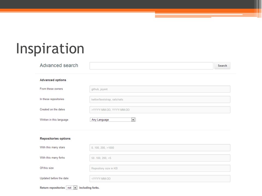Click the In these repositories input field
This screenshot has width=262, height=196.
tap(160, 100)
